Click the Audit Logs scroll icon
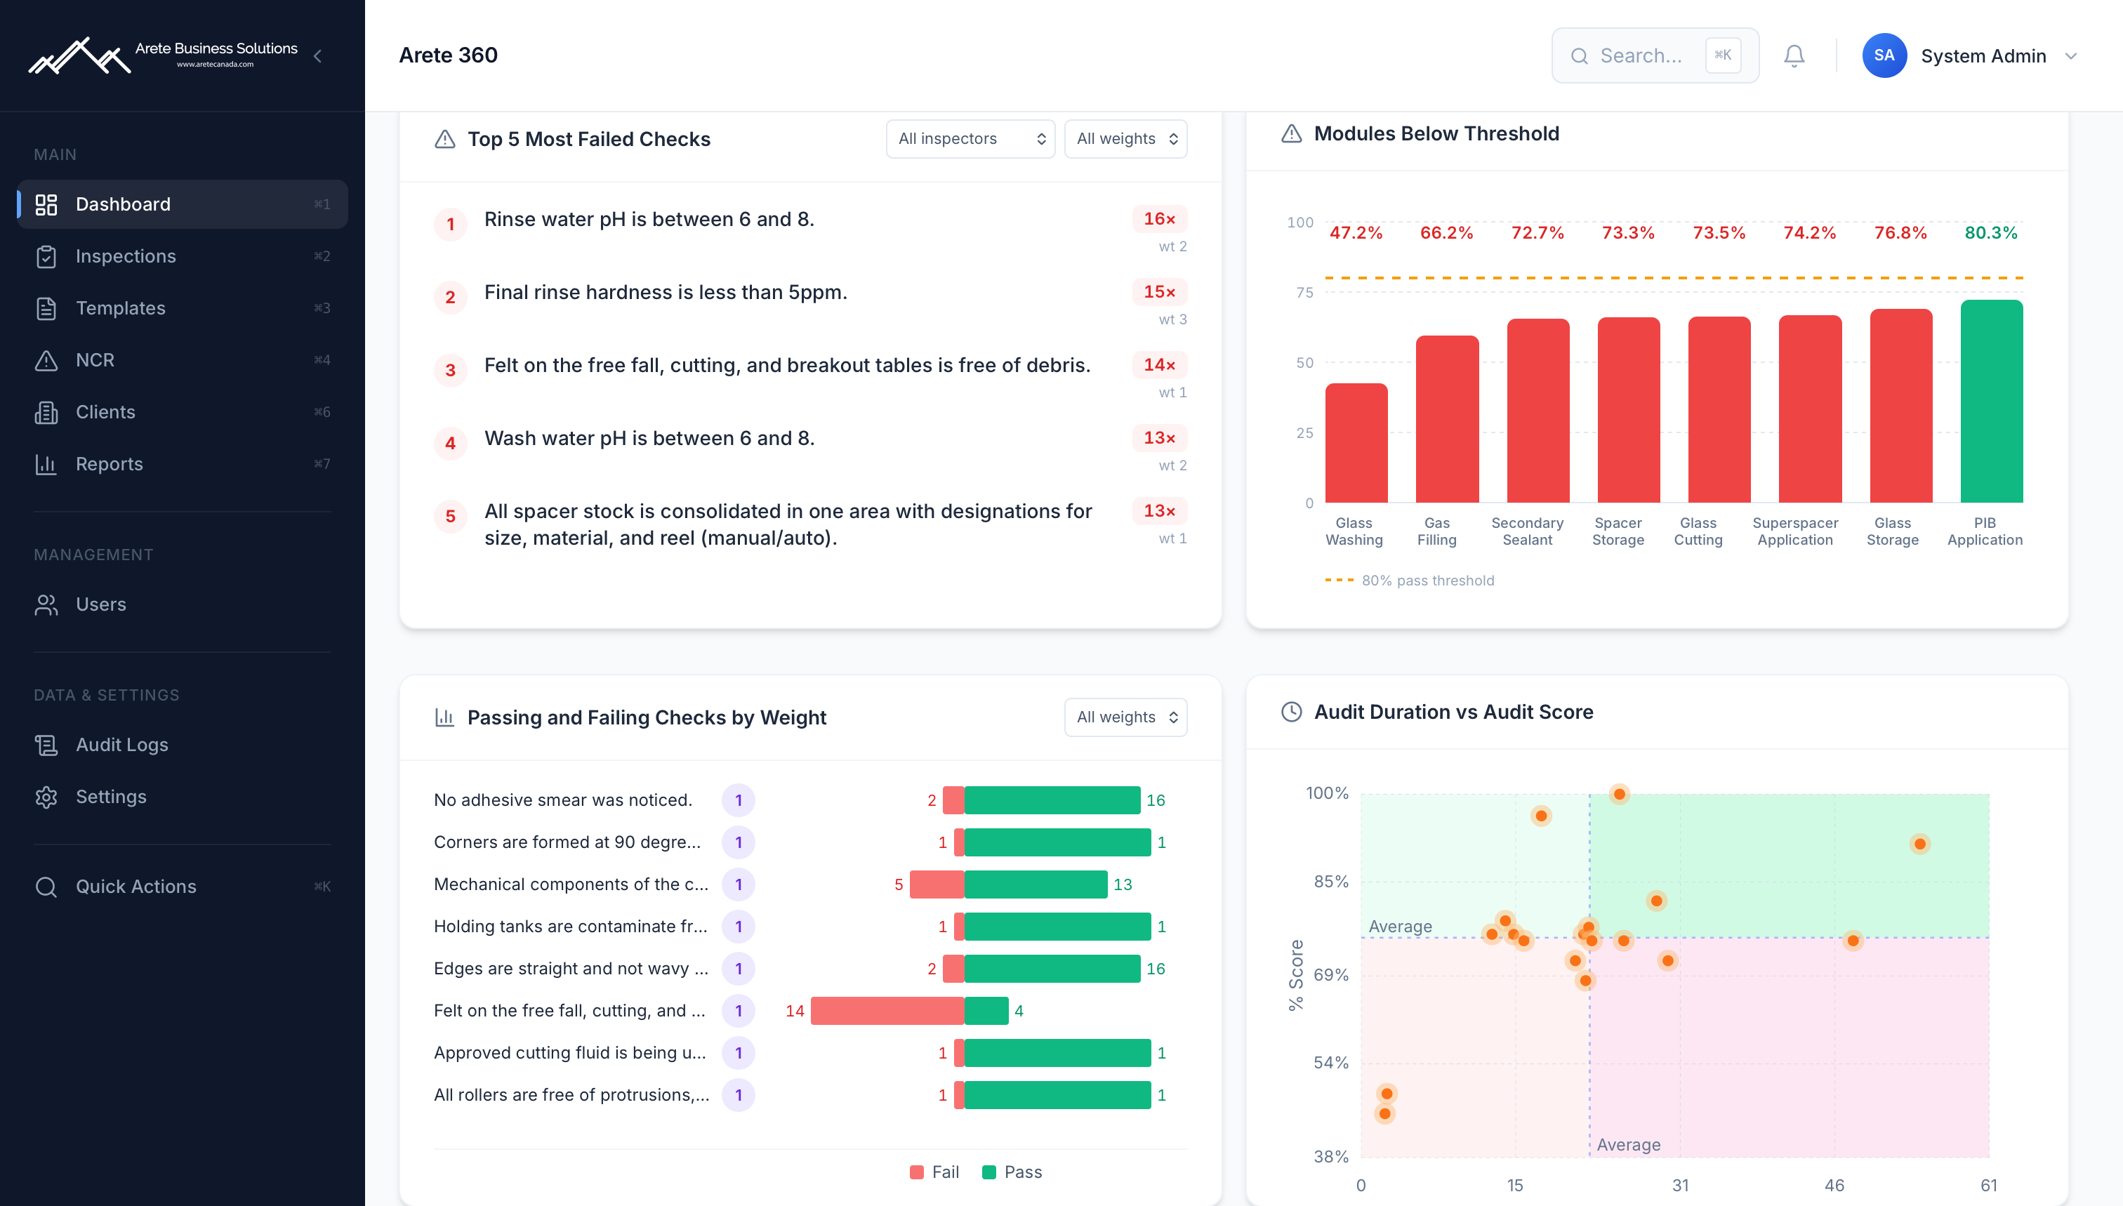2123x1206 pixels. click(46, 746)
